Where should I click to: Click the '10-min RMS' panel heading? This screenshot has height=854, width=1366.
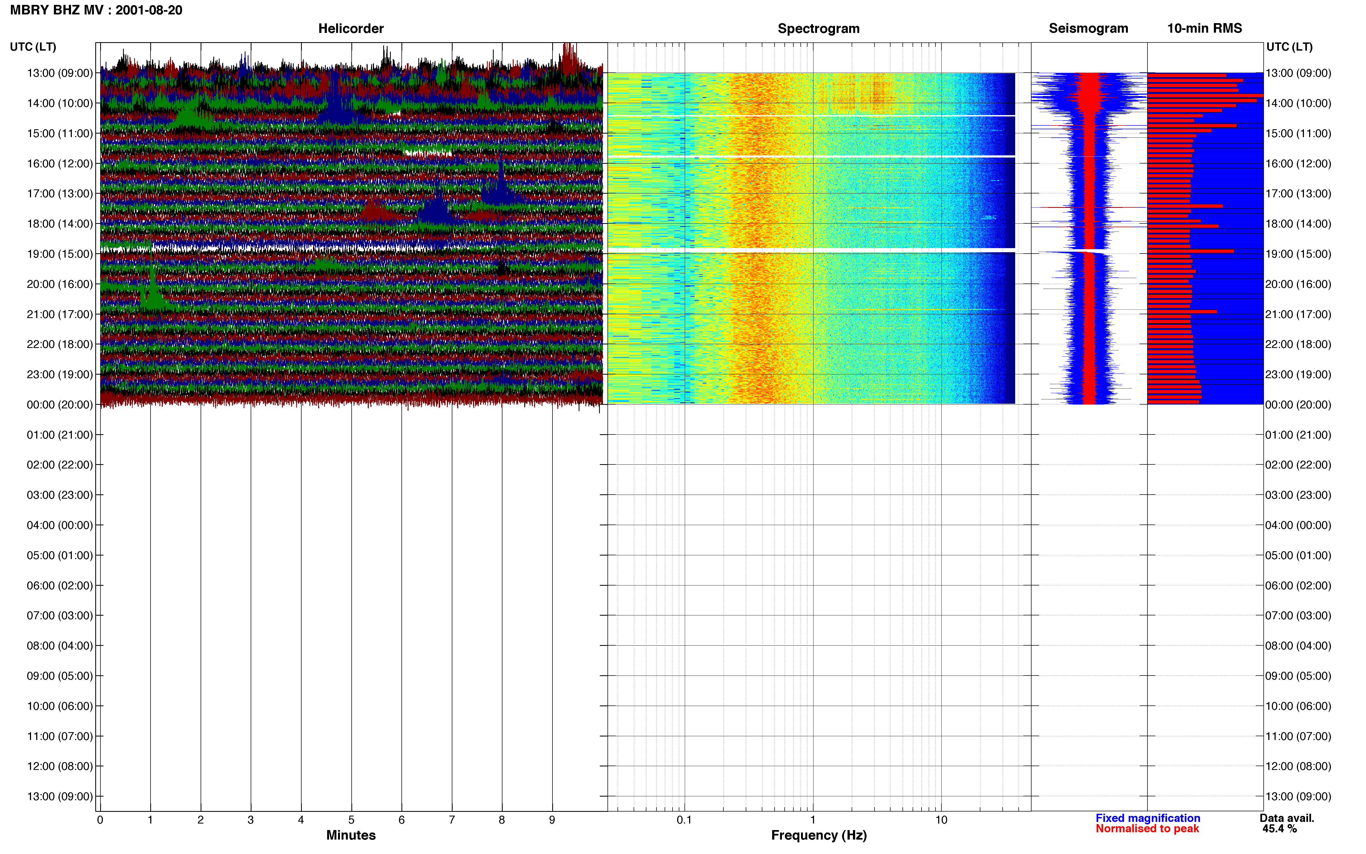pos(1204,28)
